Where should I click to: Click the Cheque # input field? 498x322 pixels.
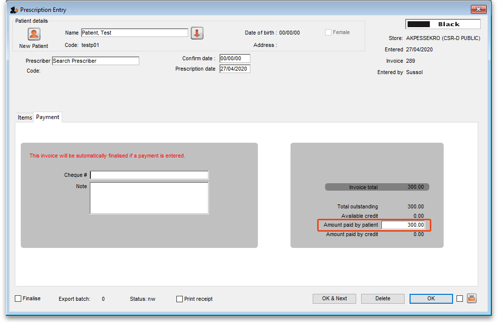pyautogui.click(x=149, y=175)
